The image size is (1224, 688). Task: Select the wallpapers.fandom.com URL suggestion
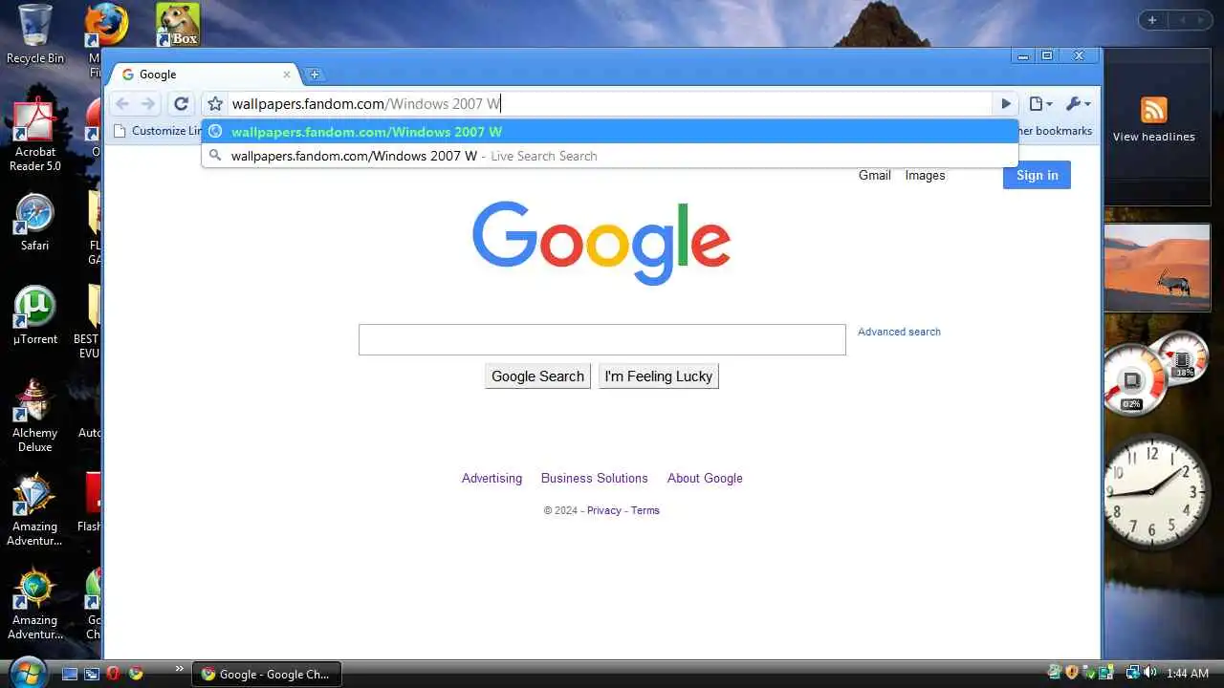tap(610, 132)
